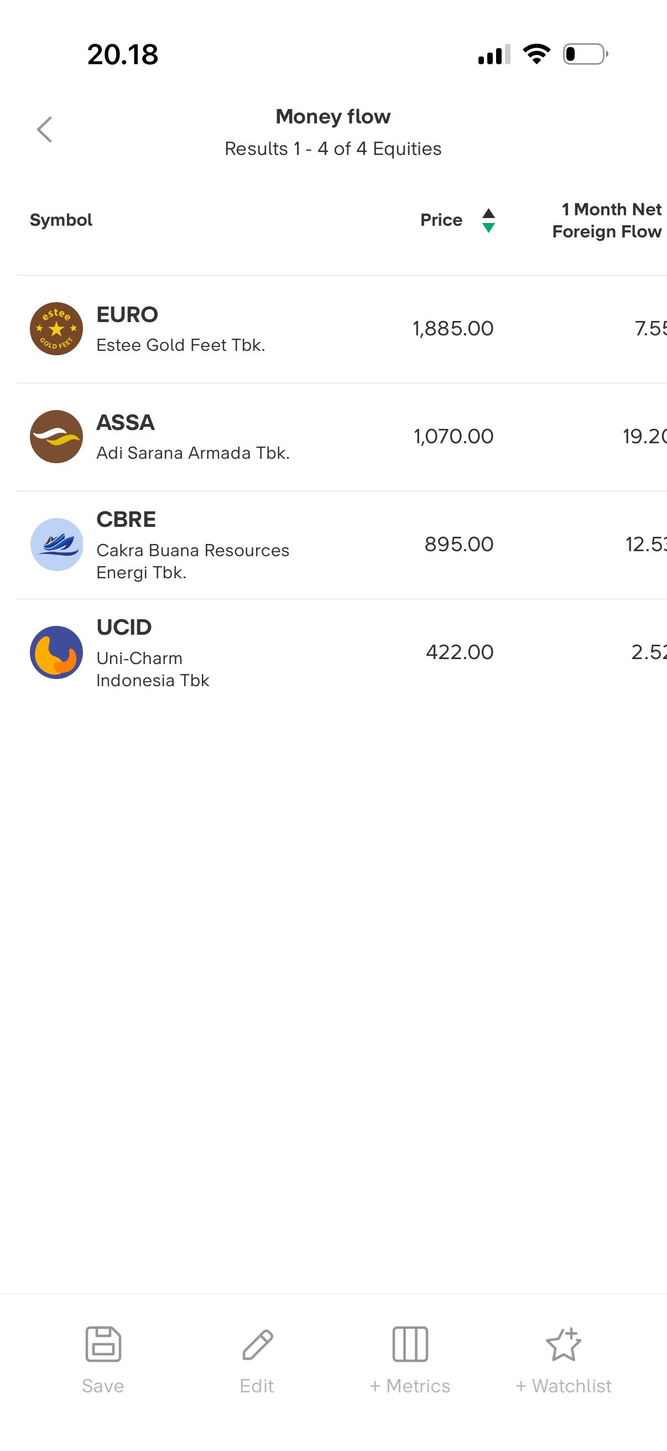Tap the back arrow icon

(x=44, y=129)
